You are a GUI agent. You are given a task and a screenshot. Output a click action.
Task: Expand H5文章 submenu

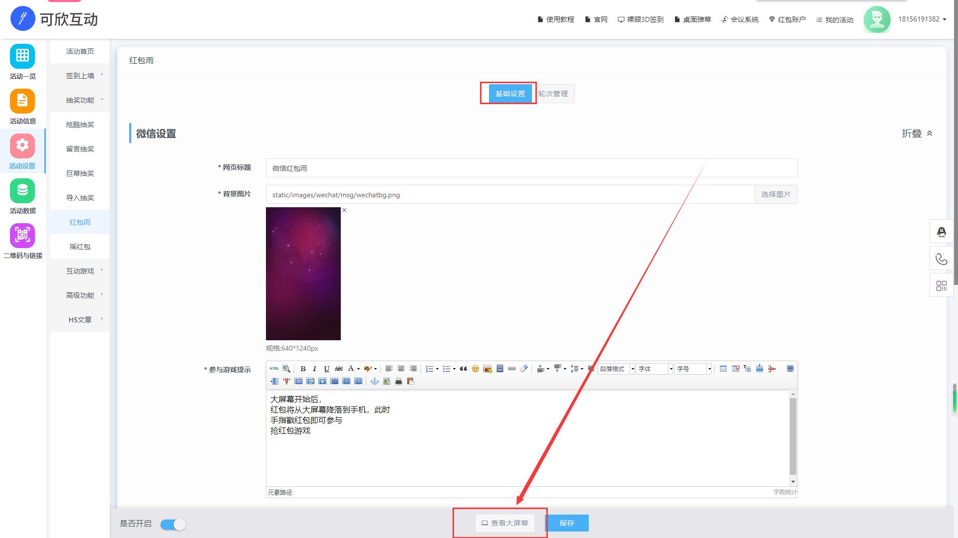point(80,320)
